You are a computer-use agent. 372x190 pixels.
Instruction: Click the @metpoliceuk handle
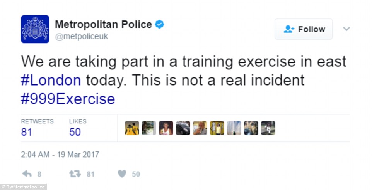[x=82, y=37]
